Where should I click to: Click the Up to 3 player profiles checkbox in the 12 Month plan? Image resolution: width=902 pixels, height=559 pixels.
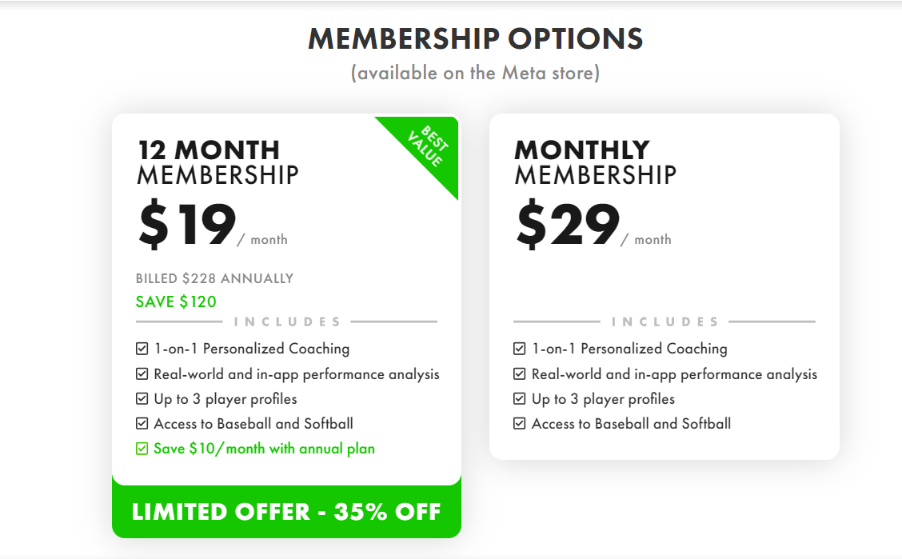(x=142, y=398)
